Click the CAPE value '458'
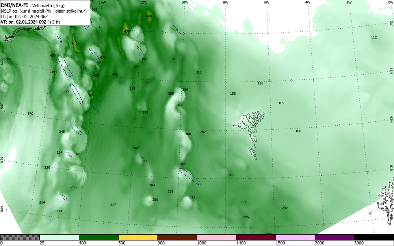 (127, 31)
